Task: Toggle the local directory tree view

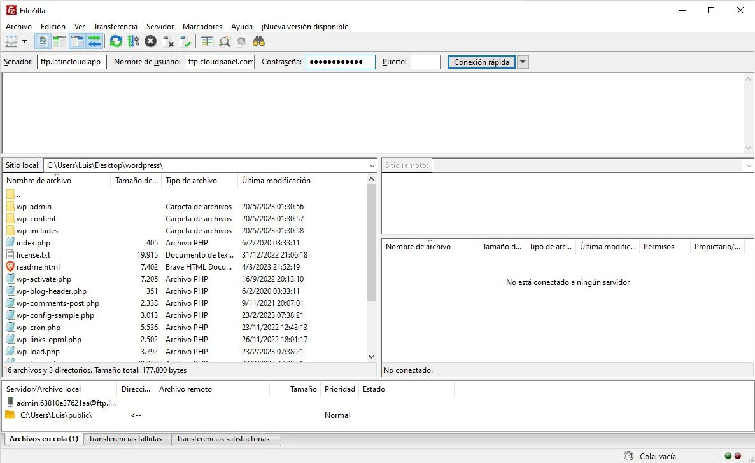Action: pos(60,41)
